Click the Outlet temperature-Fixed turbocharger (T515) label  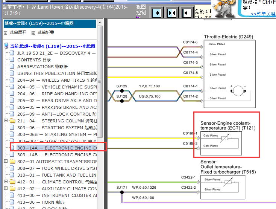click(228, 167)
